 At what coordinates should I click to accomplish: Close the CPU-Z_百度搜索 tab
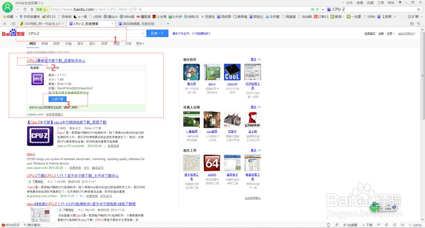[x=112, y=24]
